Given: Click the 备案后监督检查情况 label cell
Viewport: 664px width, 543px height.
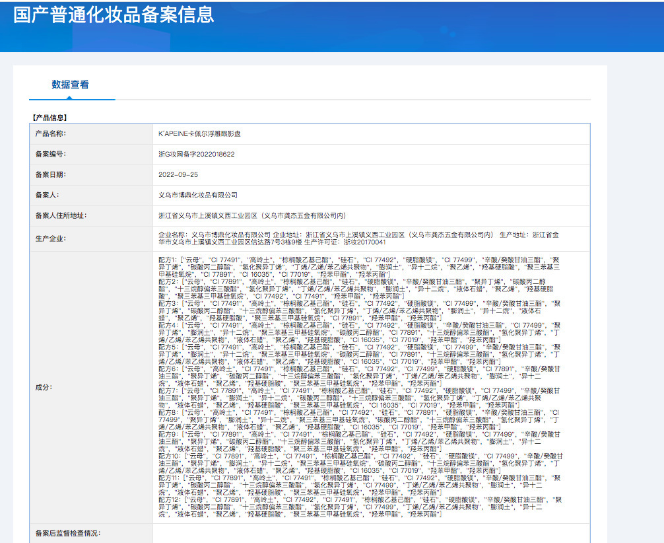Looking at the screenshot, I should coord(91,533).
